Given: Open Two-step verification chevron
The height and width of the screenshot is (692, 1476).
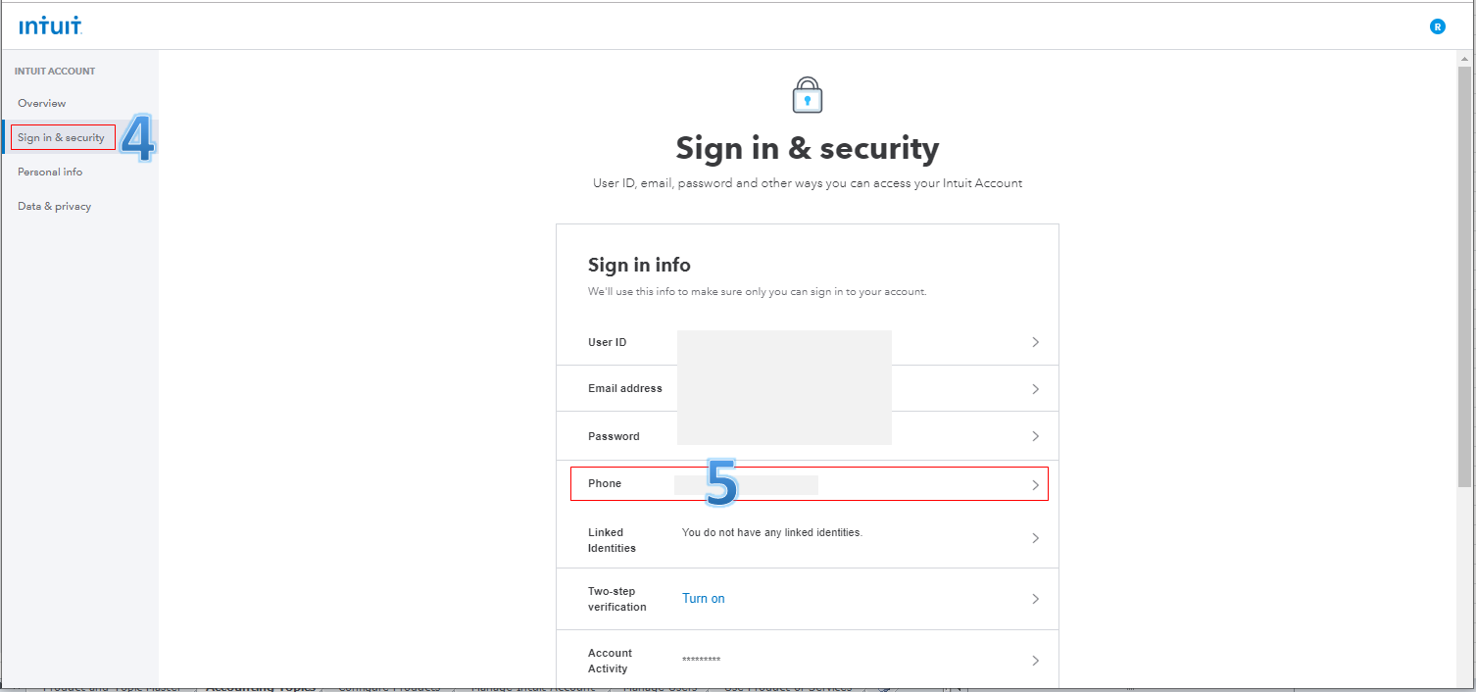Looking at the screenshot, I should click(1035, 599).
